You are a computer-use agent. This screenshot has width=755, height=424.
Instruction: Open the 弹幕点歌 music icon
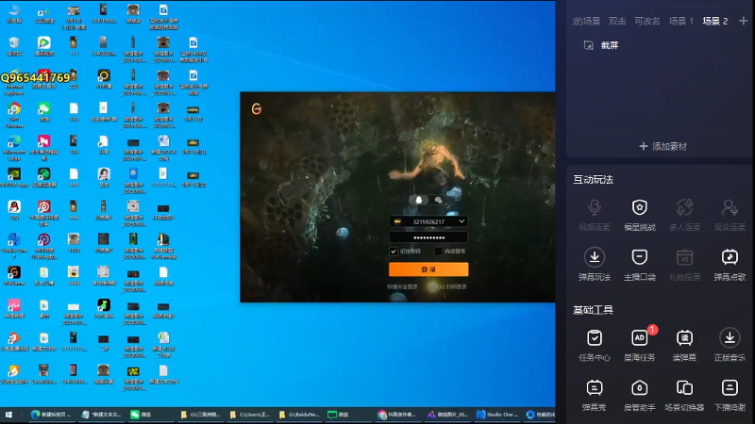coord(730,257)
